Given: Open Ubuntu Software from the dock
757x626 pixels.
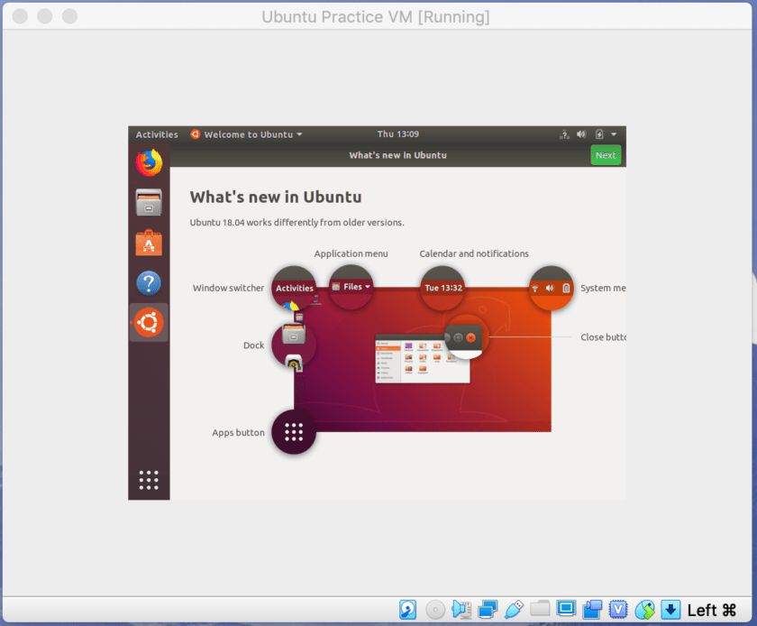Looking at the screenshot, I should click(149, 243).
